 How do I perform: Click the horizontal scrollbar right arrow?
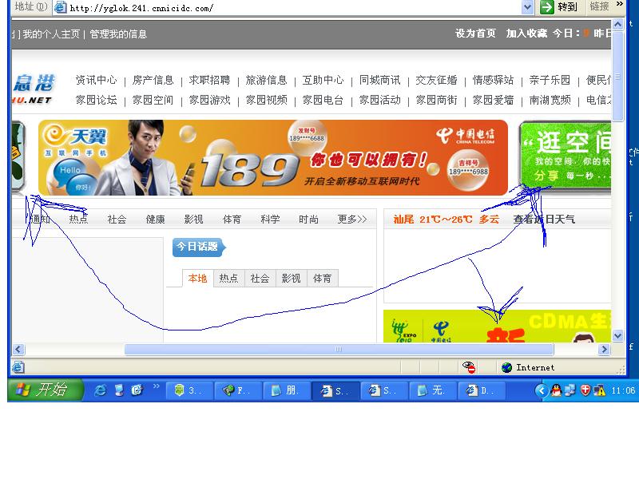(605, 349)
